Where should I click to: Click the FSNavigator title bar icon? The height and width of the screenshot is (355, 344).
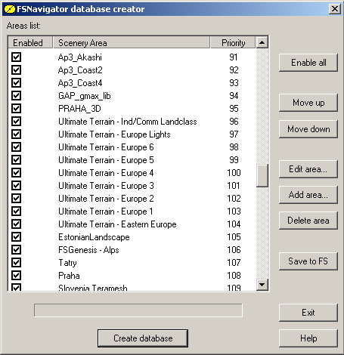tap(10, 9)
